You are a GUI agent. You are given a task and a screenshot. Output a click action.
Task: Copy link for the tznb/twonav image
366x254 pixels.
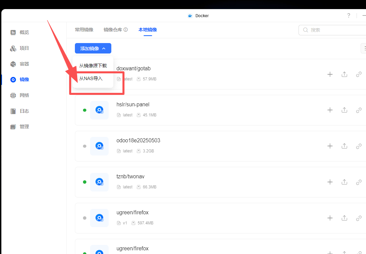coord(359,182)
